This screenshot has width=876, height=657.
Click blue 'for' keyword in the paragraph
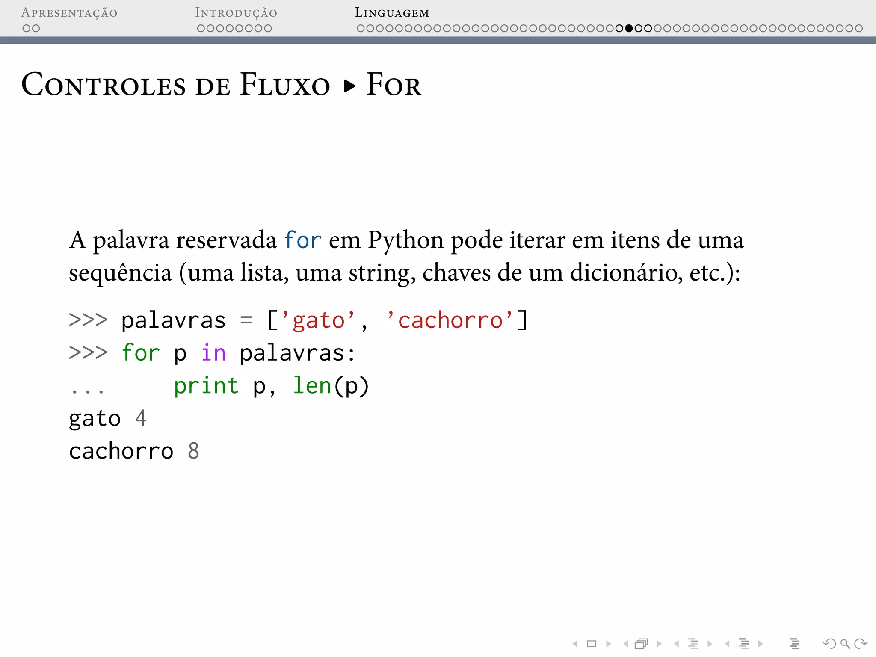pos(303,240)
